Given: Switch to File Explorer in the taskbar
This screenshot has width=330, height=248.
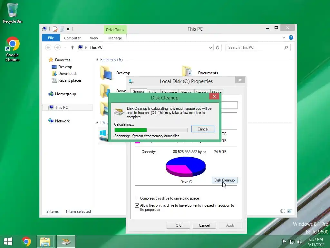Looking at the screenshot, I should pos(45,242).
